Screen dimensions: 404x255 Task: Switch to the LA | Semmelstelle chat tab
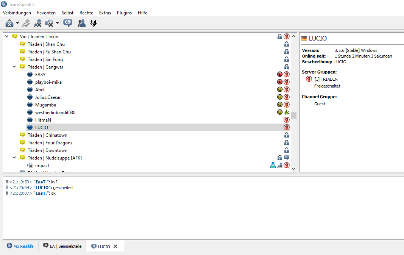click(x=62, y=246)
